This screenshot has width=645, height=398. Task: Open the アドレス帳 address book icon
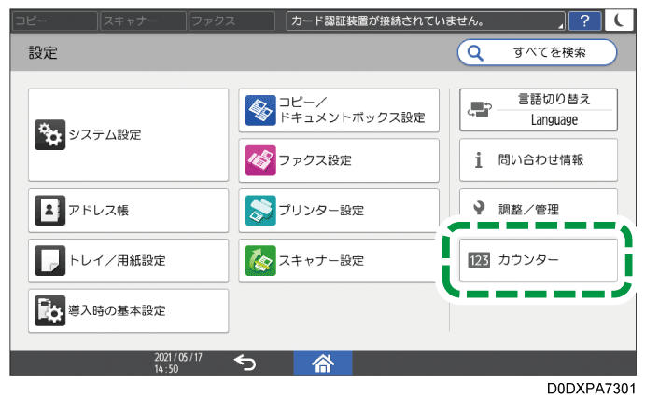(49, 211)
